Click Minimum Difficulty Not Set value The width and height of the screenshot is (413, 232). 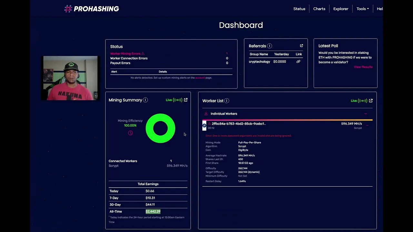coord(243,176)
